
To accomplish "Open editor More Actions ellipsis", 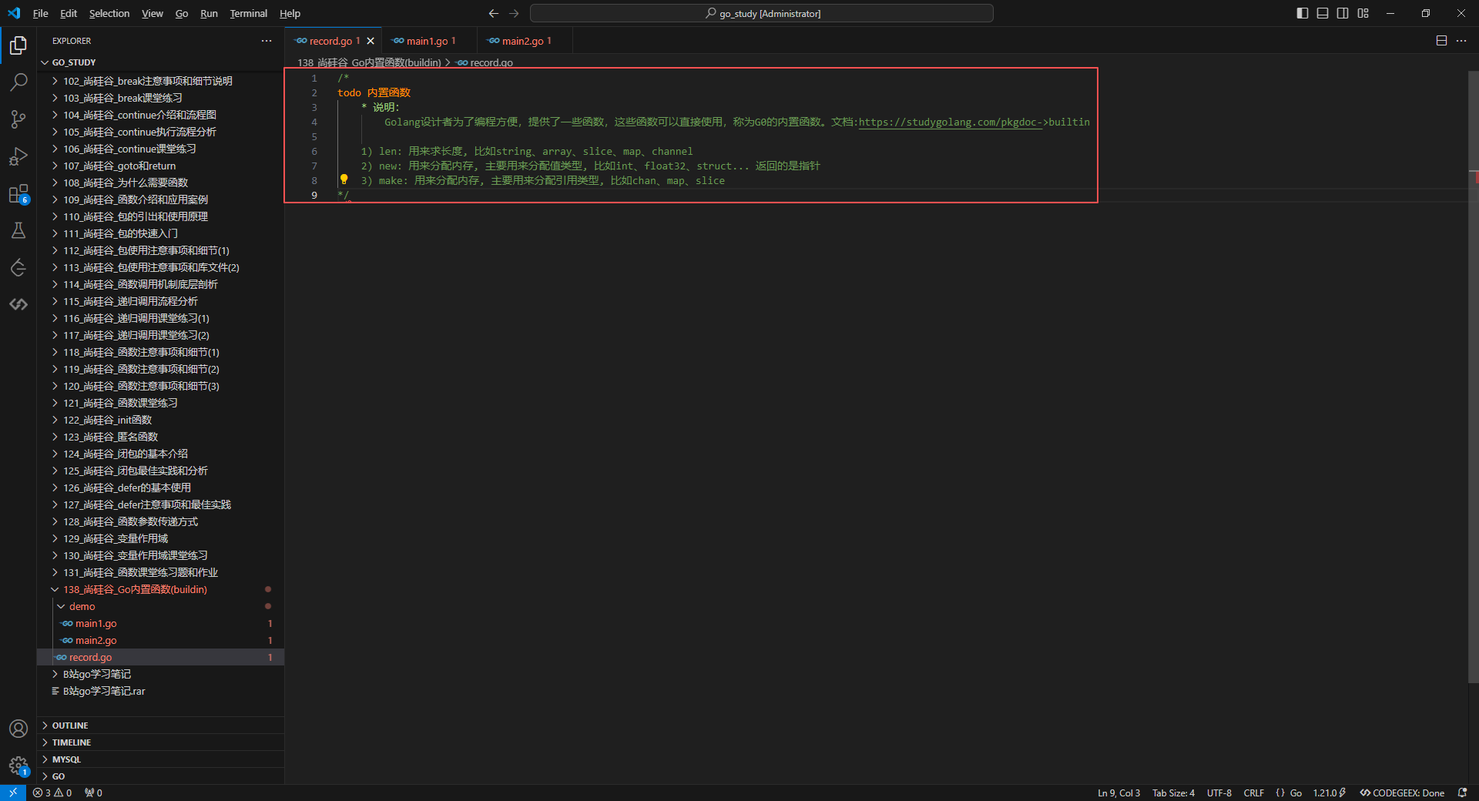I will pos(1461,41).
